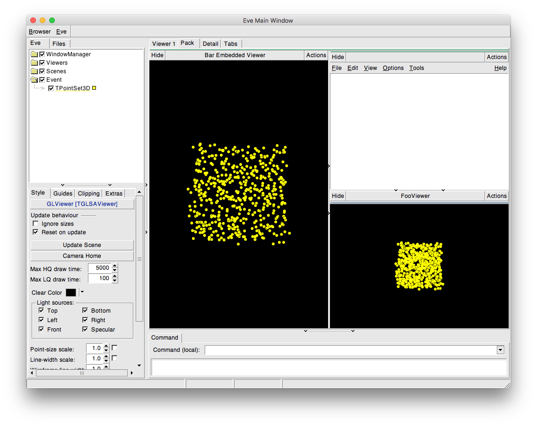Image resolution: width=537 pixels, height=426 pixels.
Task: Uncheck Reset on update option
Action: click(35, 232)
